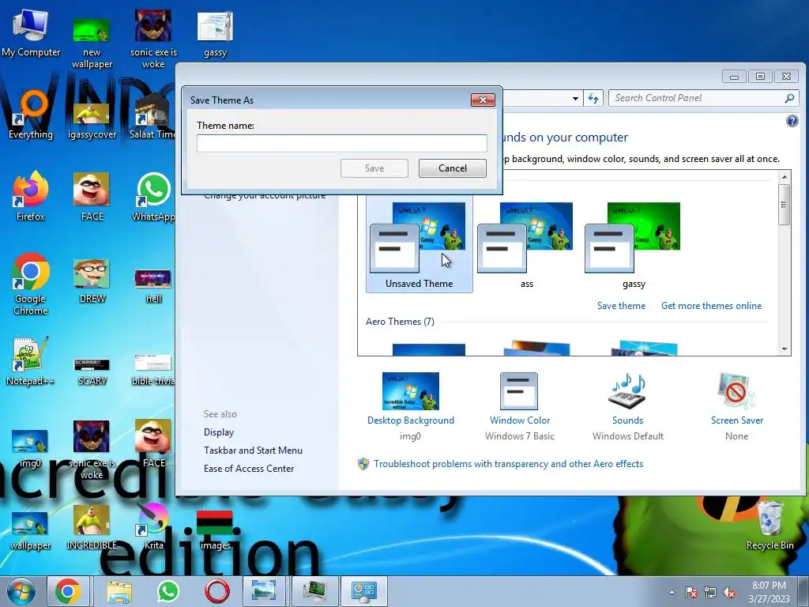Cancel the Save Theme As dialog

pyautogui.click(x=453, y=168)
